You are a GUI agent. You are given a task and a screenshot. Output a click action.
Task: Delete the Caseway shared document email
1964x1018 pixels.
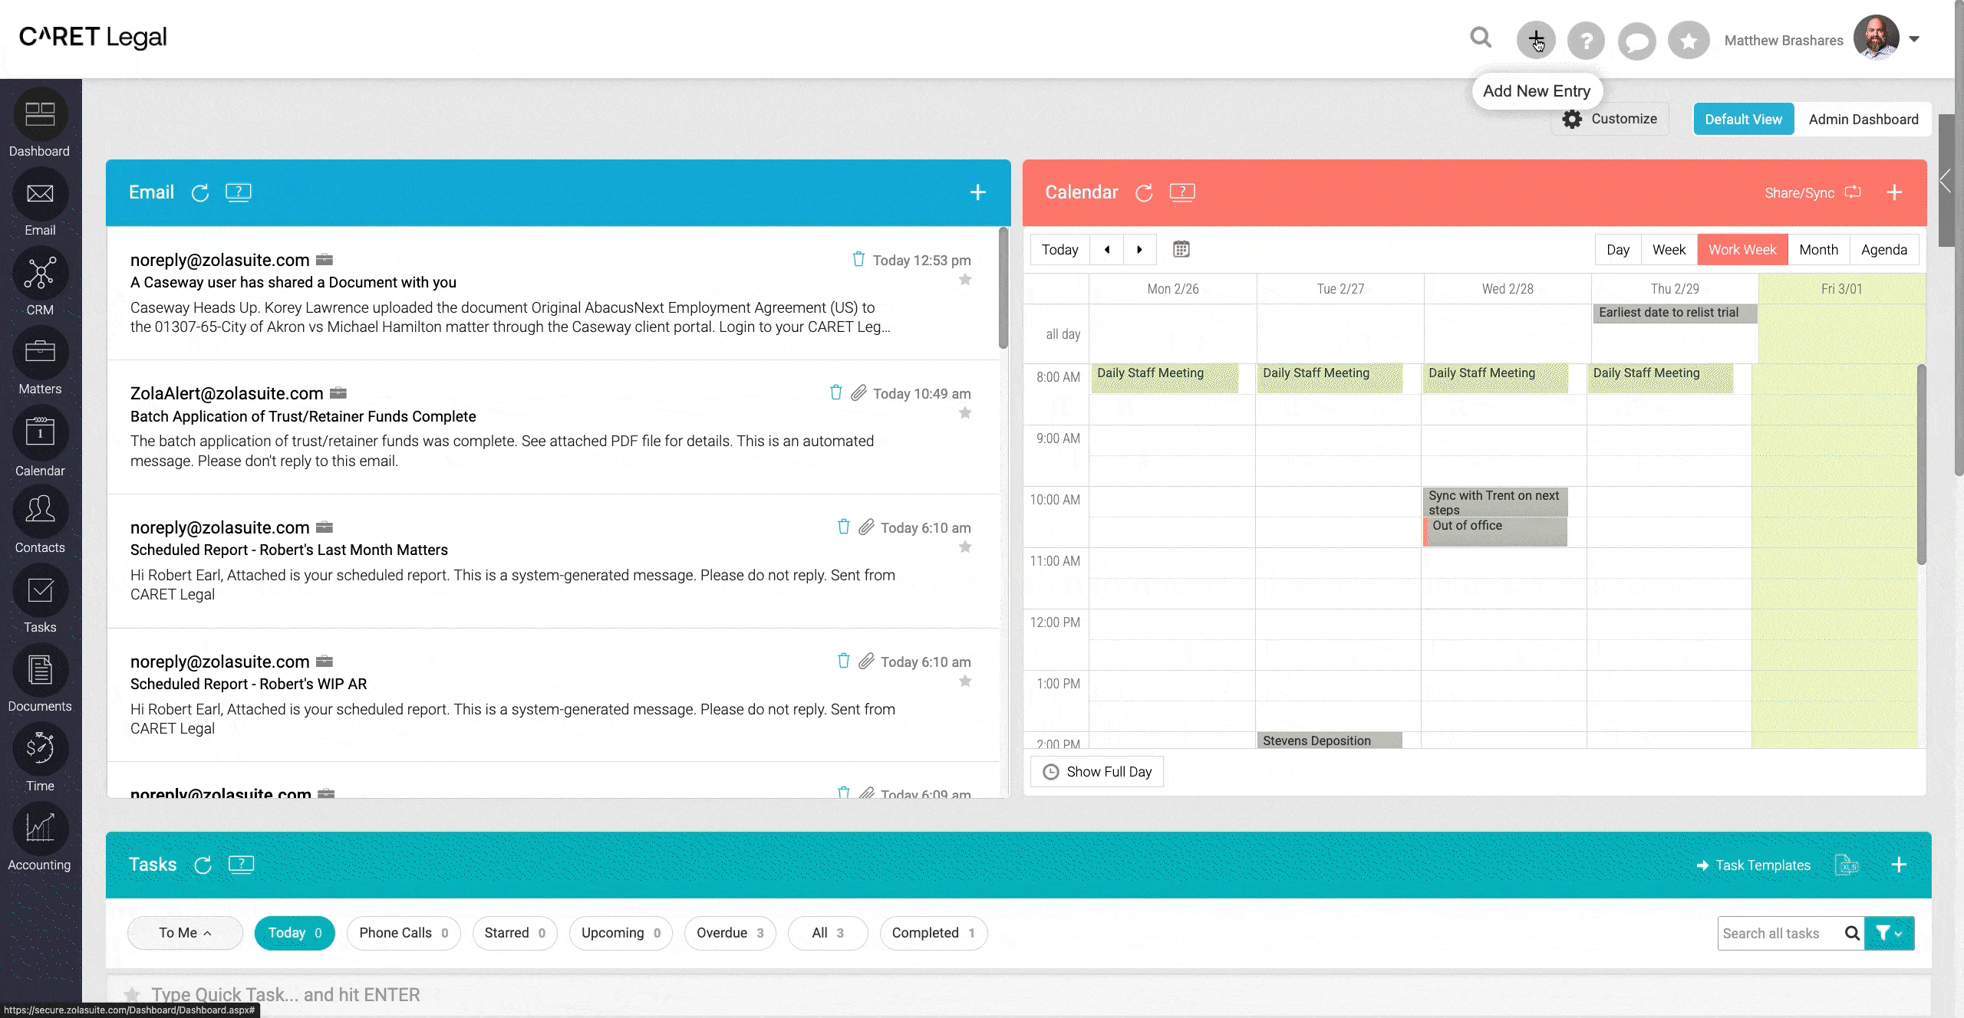[858, 259]
